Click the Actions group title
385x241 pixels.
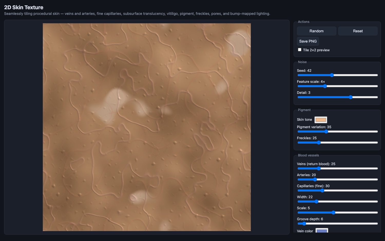pos(304,22)
